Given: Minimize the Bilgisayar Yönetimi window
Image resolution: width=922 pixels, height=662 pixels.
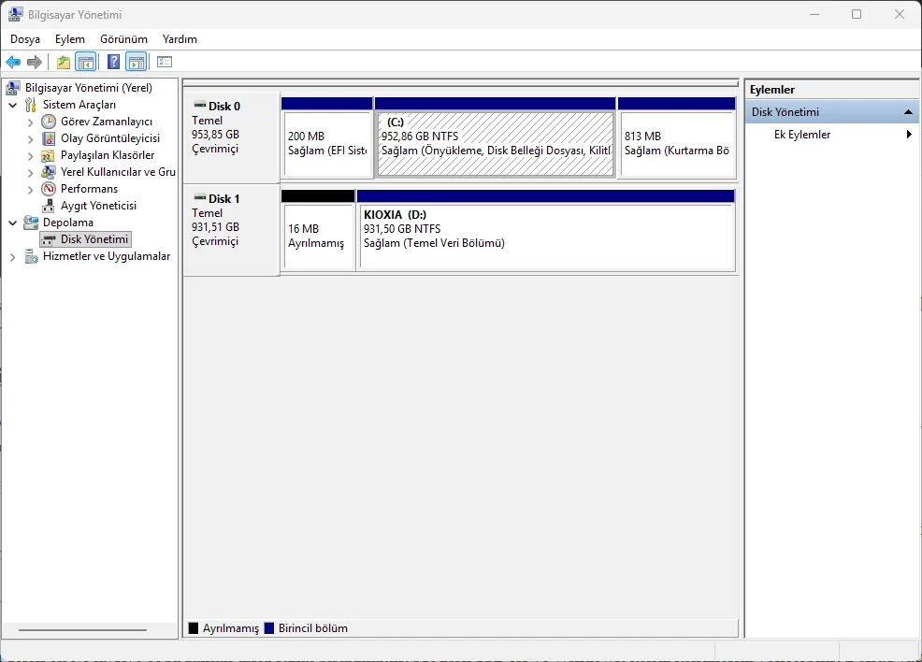Looking at the screenshot, I should (x=814, y=14).
